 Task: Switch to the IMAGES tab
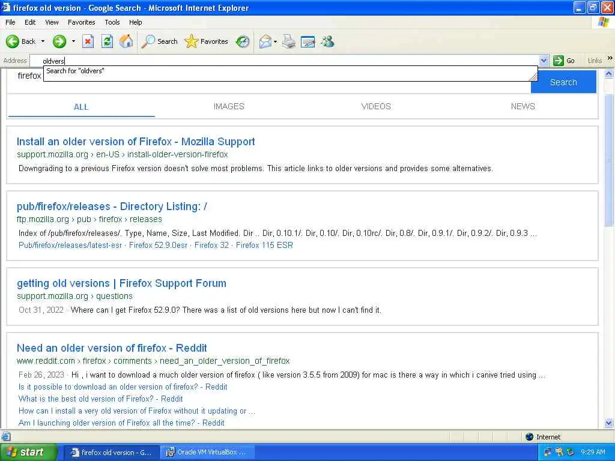pyautogui.click(x=229, y=106)
